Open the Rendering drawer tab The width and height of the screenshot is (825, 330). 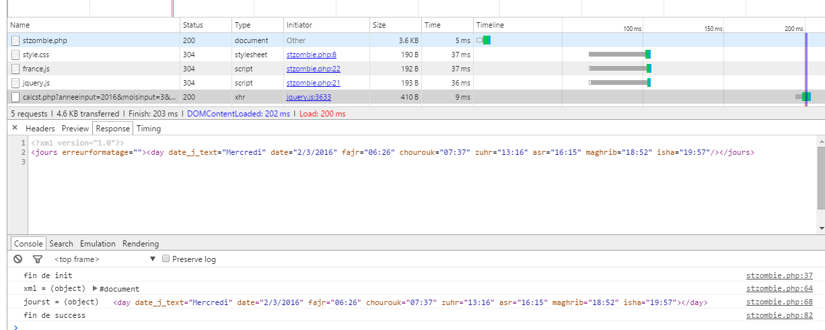click(x=141, y=244)
